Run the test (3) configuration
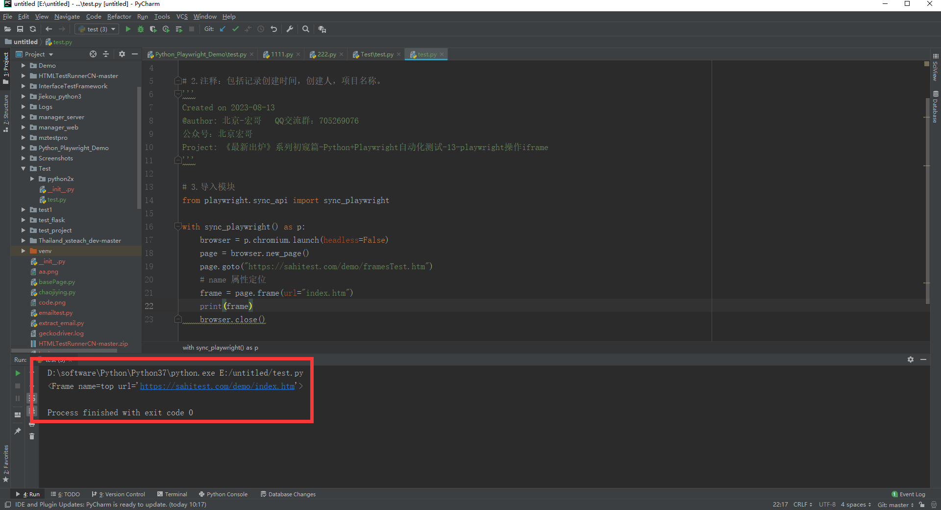This screenshot has height=510, width=941. [127, 29]
